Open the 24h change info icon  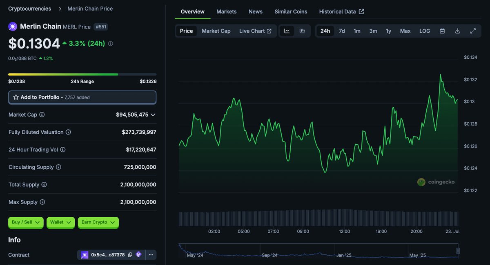(x=110, y=43)
